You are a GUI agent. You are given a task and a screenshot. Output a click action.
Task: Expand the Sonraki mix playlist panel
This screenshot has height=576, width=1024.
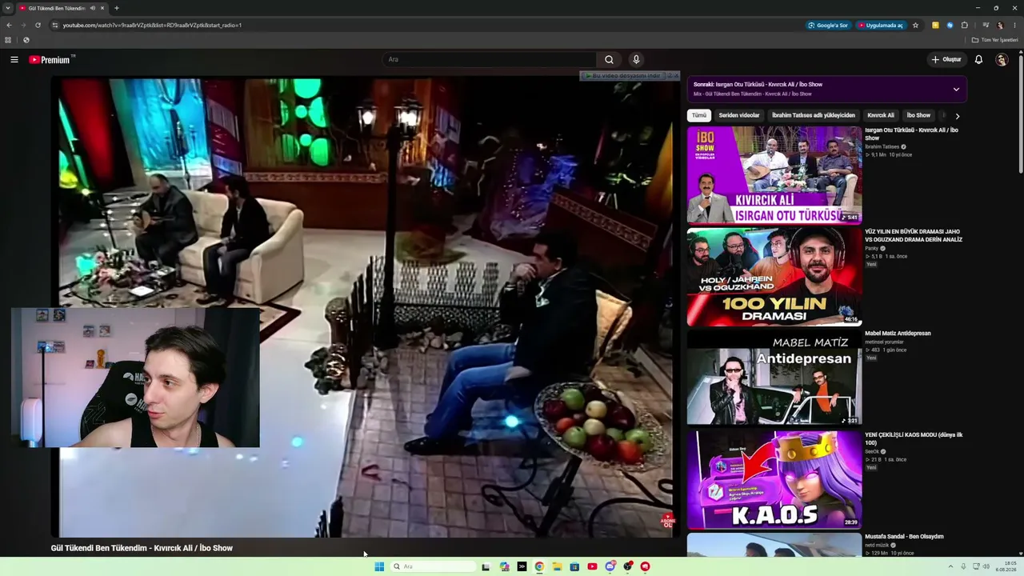[956, 89]
